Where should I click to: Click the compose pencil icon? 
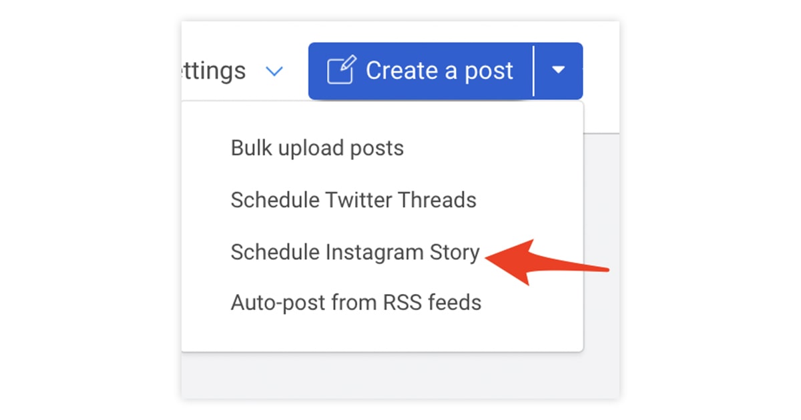point(341,71)
